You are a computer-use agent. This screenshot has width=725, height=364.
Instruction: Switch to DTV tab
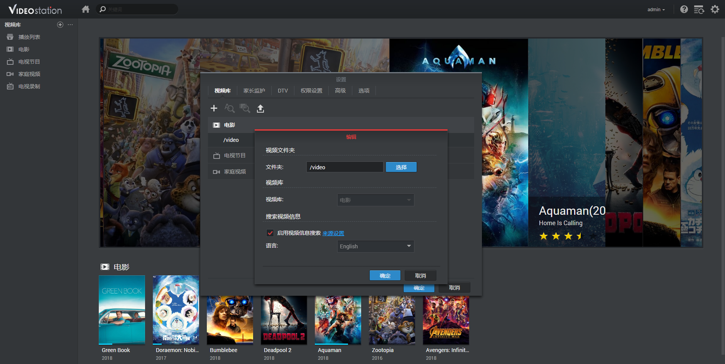click(x=283, y=91)
